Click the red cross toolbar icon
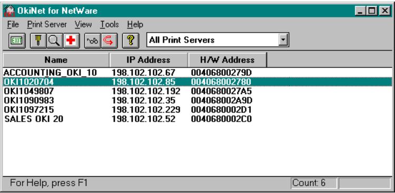 71,40
